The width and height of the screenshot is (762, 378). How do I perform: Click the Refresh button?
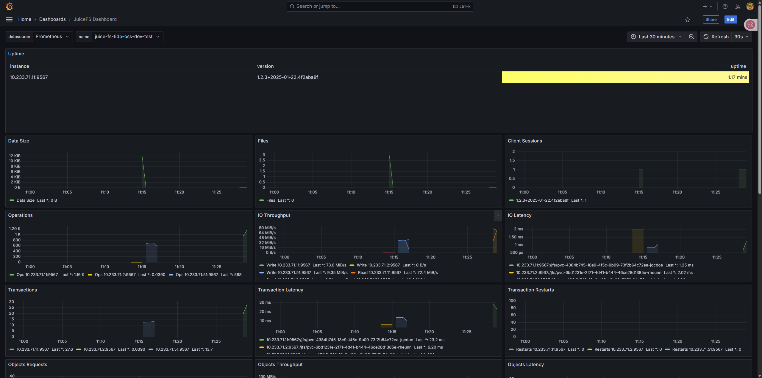coord(716,37)
